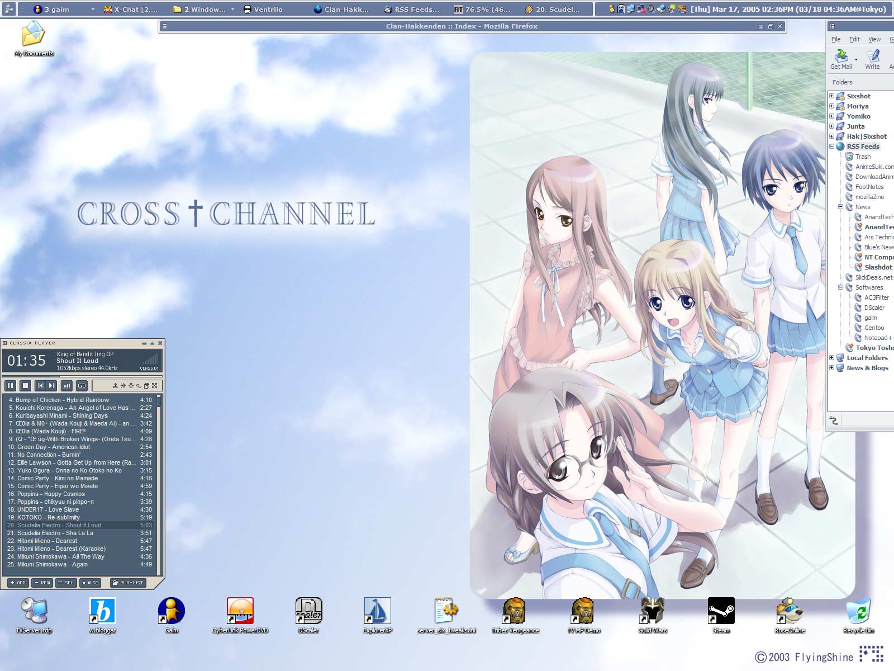This screenshot has height=671, width=894.
Task: Collapse News folder in RSS Feeds
Action: pyautogui.click(x=840, y=206)
